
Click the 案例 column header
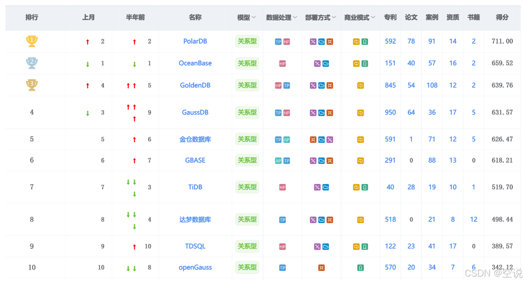tap(432, 17)
